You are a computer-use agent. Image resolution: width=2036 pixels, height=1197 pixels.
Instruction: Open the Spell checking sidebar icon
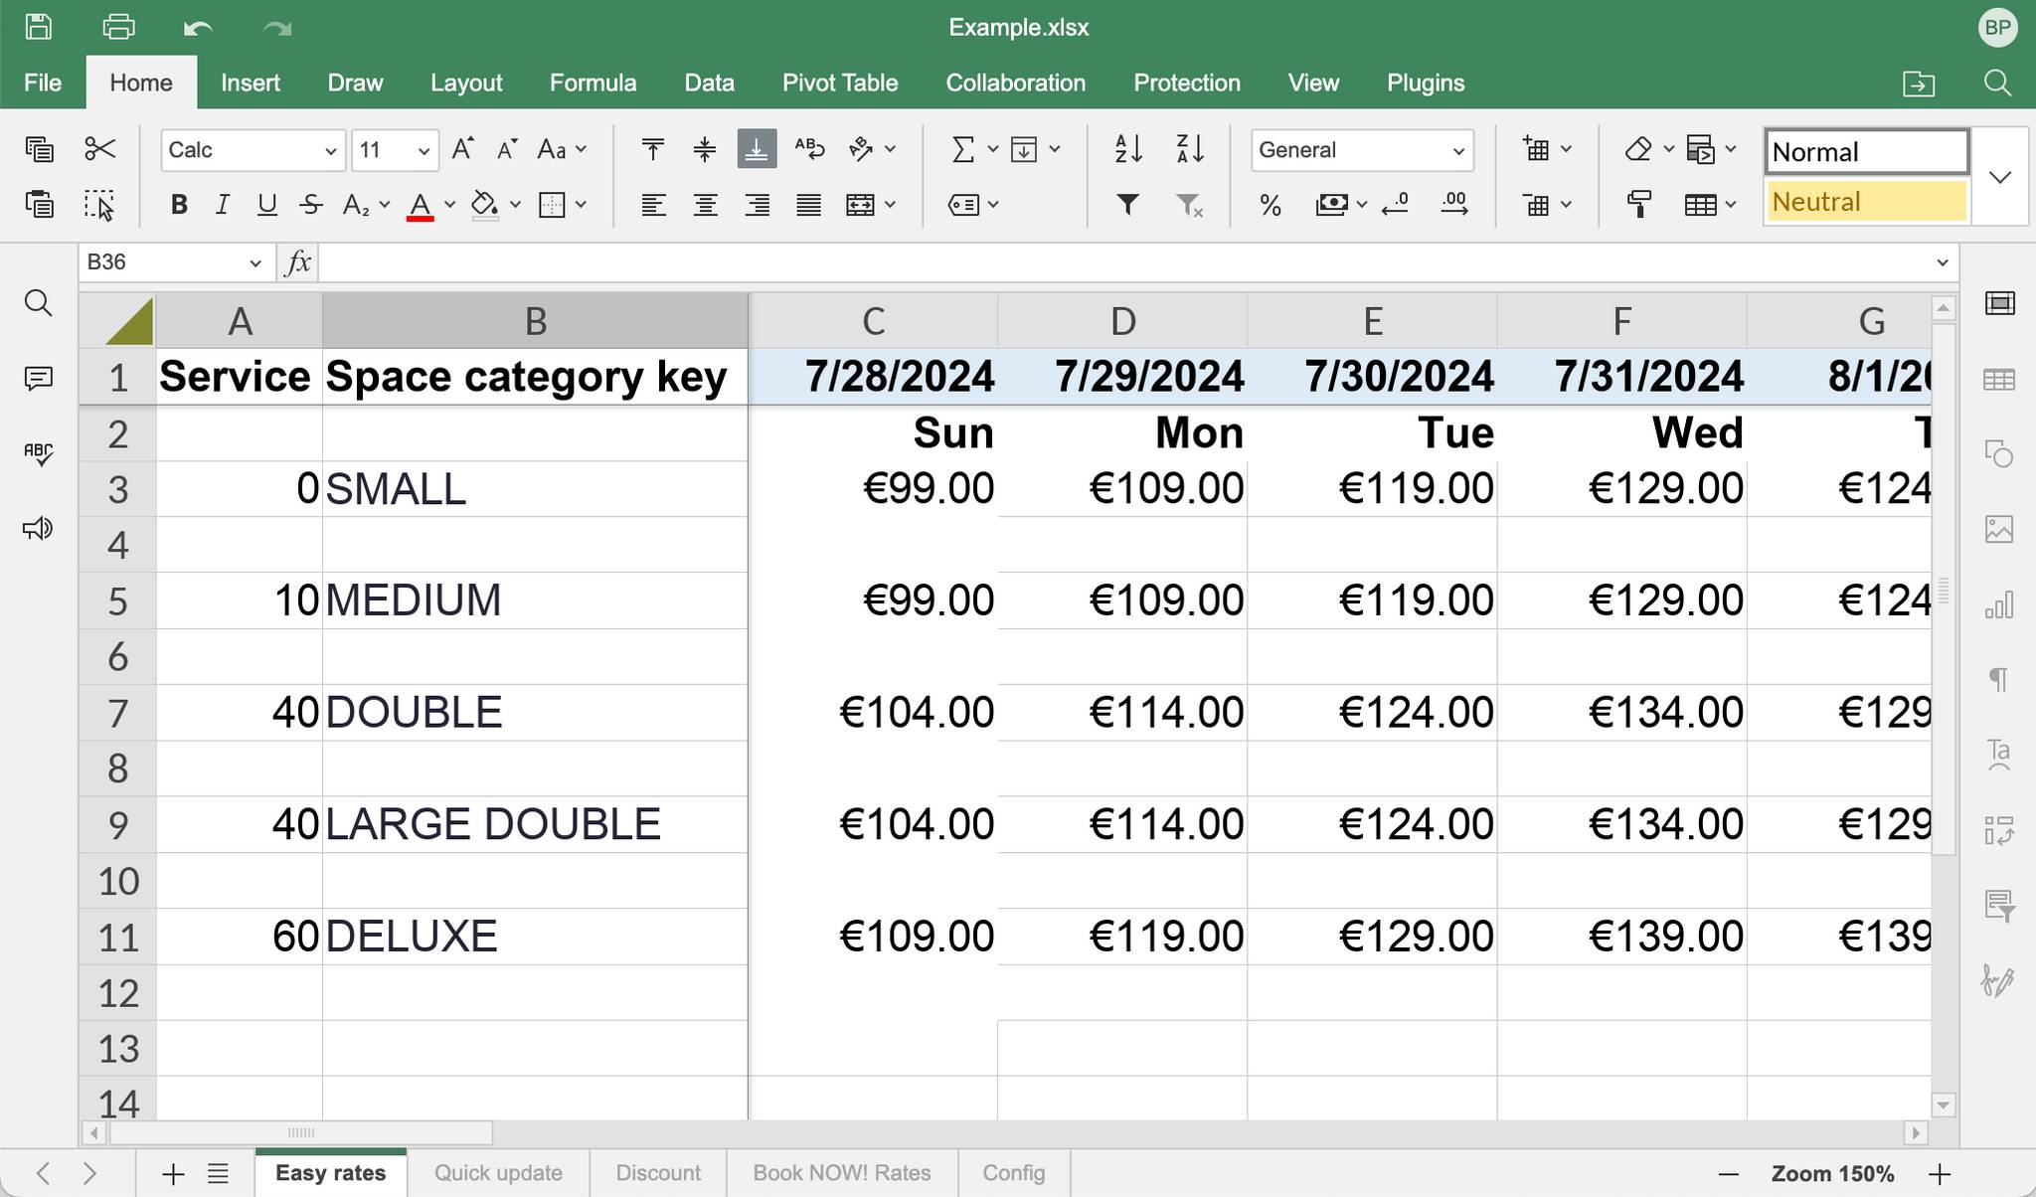point(38,453)
